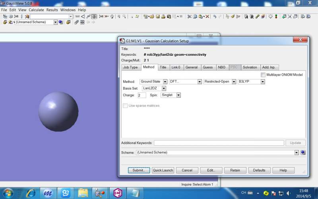Switch to the Title tab
This screenshot has width=318, height=199.
point(163,67)
